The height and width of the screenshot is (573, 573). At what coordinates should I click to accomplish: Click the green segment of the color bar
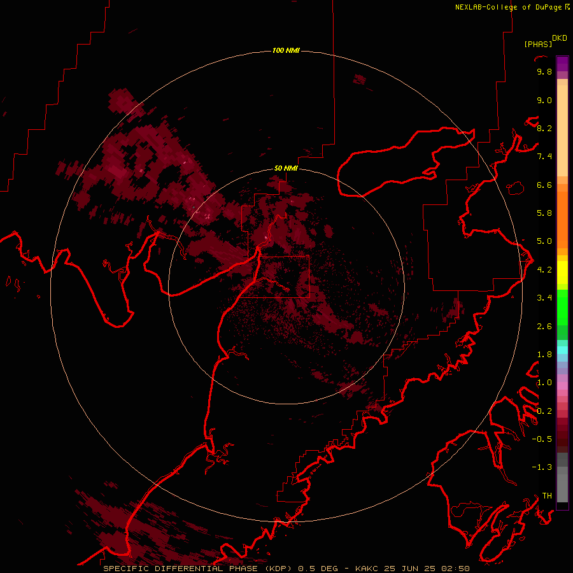click(x=562, y=307)
